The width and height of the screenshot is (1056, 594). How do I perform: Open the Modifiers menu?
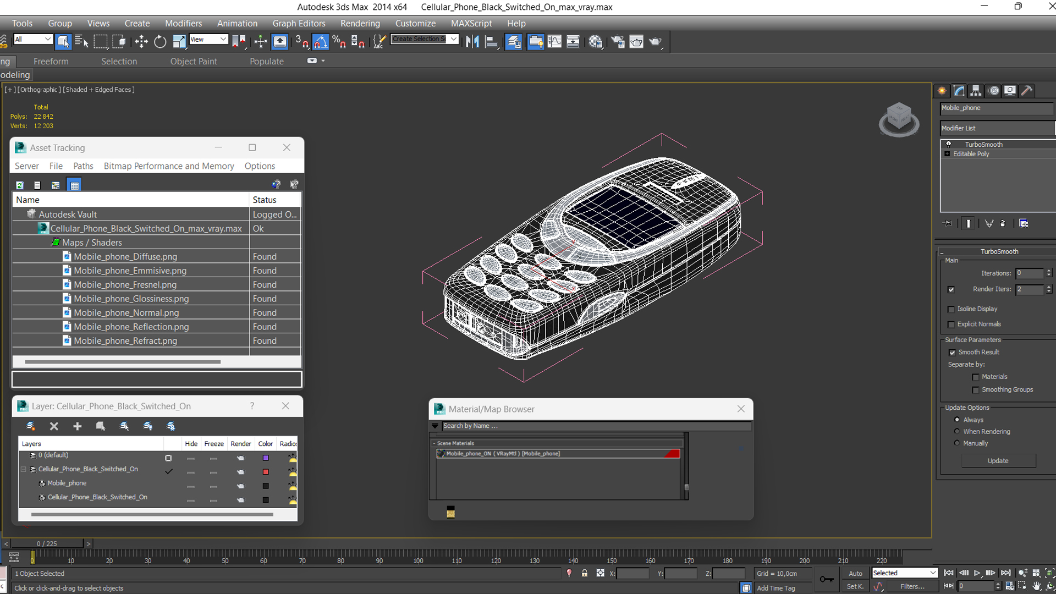click(x=183, y=23)
